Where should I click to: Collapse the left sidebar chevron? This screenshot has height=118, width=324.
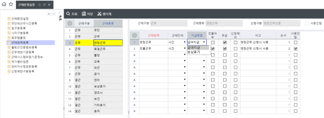pyautogui.click(x=59, y=13)
